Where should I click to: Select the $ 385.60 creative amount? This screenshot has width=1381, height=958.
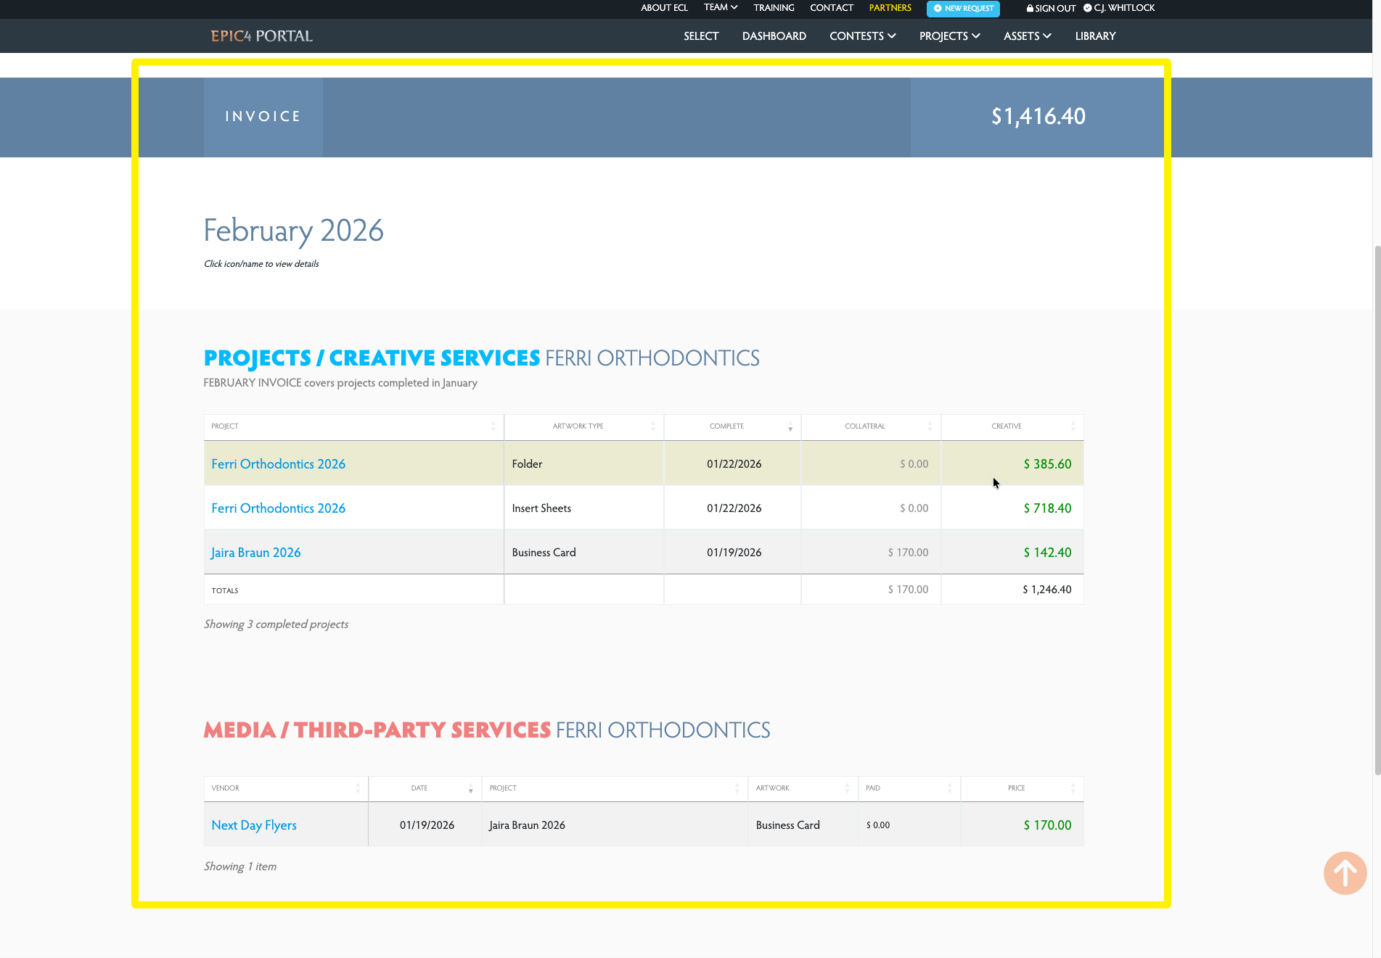(1047, 464)
